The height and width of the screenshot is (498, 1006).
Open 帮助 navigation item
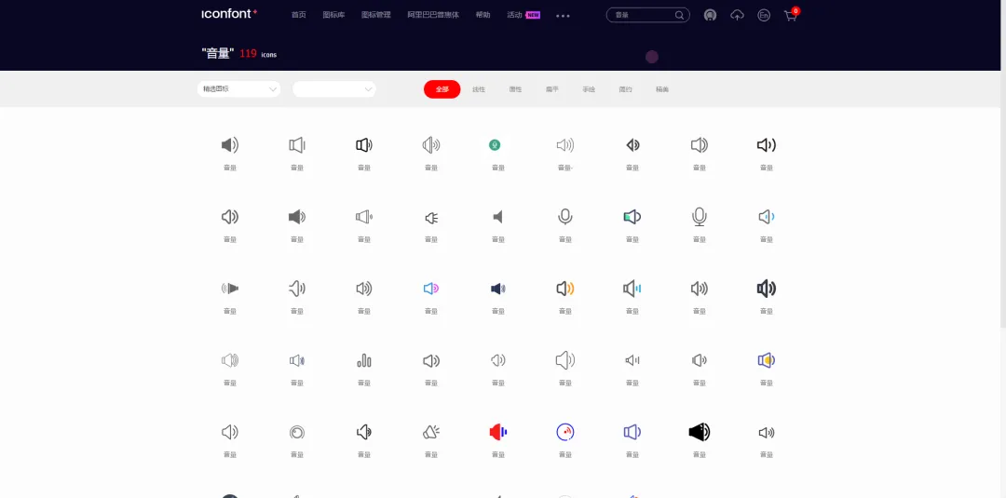tap(483, 16)
